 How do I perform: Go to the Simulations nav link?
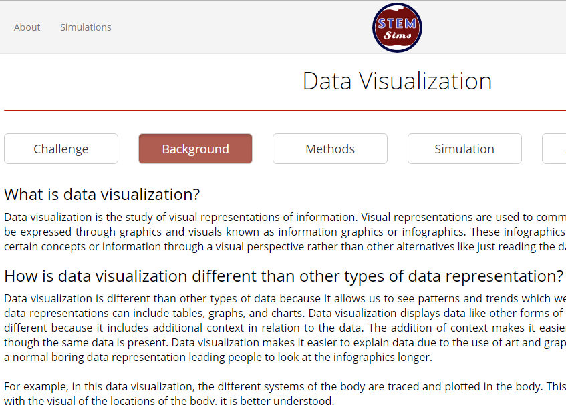(86, 27)
